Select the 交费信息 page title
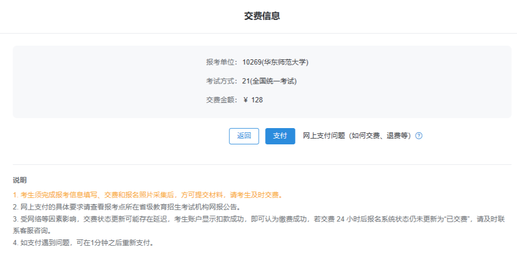Screen dimensions: 517x263 262,16
